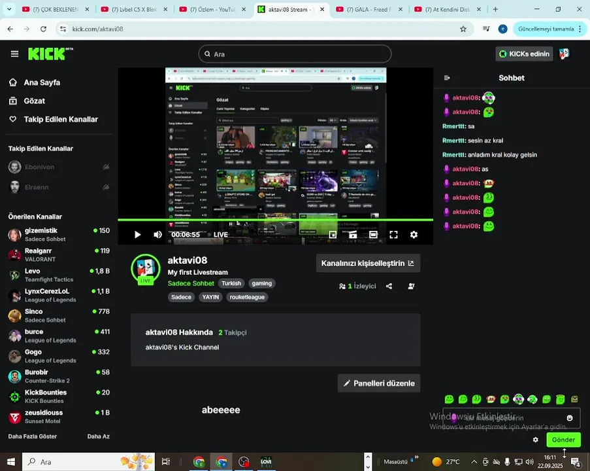Open the moderator users icon beside share
Image resolution: width=590 pixels, height=471 pixels.
pyautogui.click(x=411, y=287)
